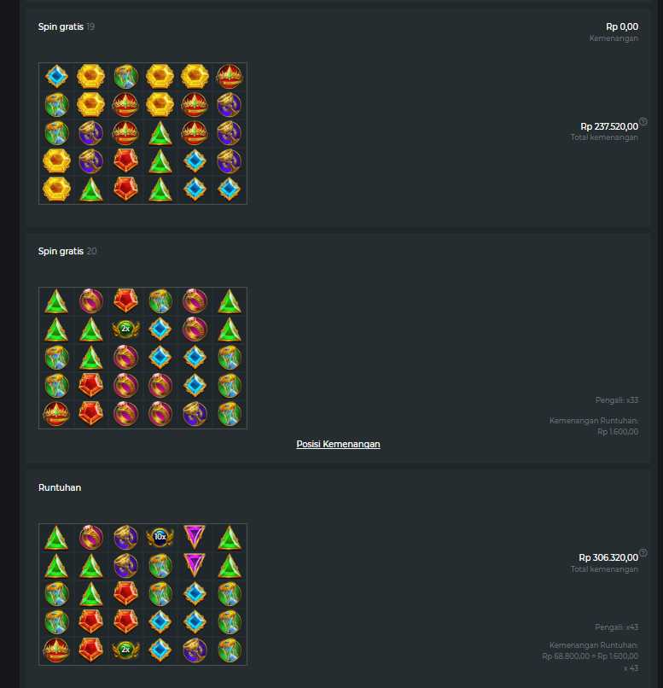Click help icon beside Rp 237.520,00
The height and width of the screenshot is (688, 663).
[643, 121]
